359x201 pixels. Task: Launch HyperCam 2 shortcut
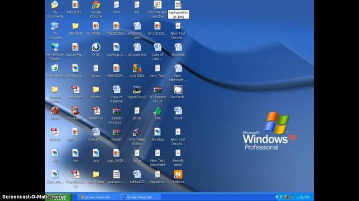point(137,89)
